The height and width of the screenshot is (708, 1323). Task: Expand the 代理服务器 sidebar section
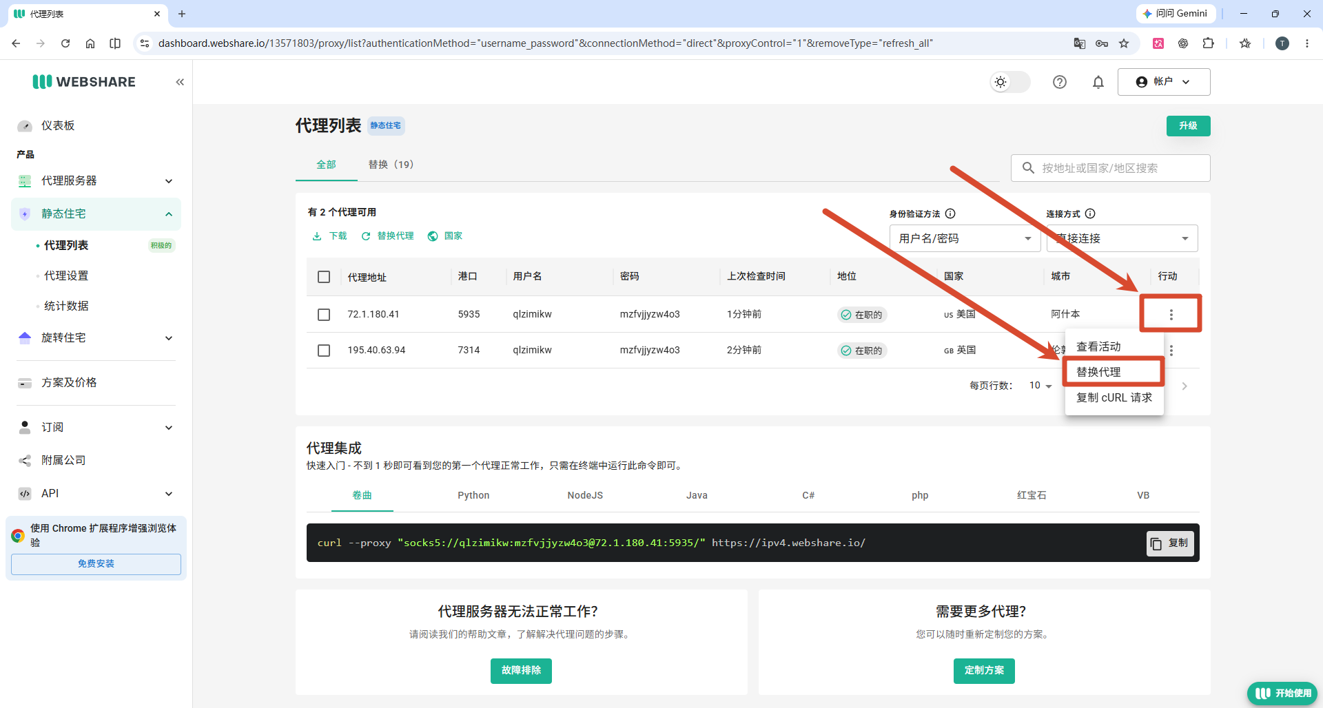click(96, 180)
